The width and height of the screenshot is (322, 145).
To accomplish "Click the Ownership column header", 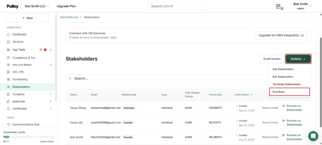I will [215, 95].
